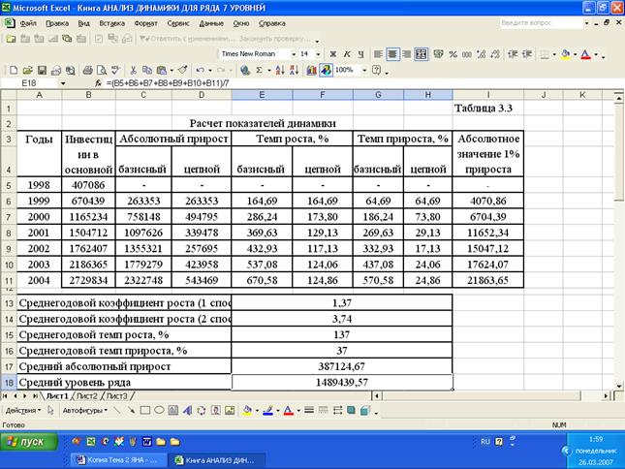The image size is (625, 469).
Task: Expand the Borders dropdown arrow
Action: click(x=554, y=54)
